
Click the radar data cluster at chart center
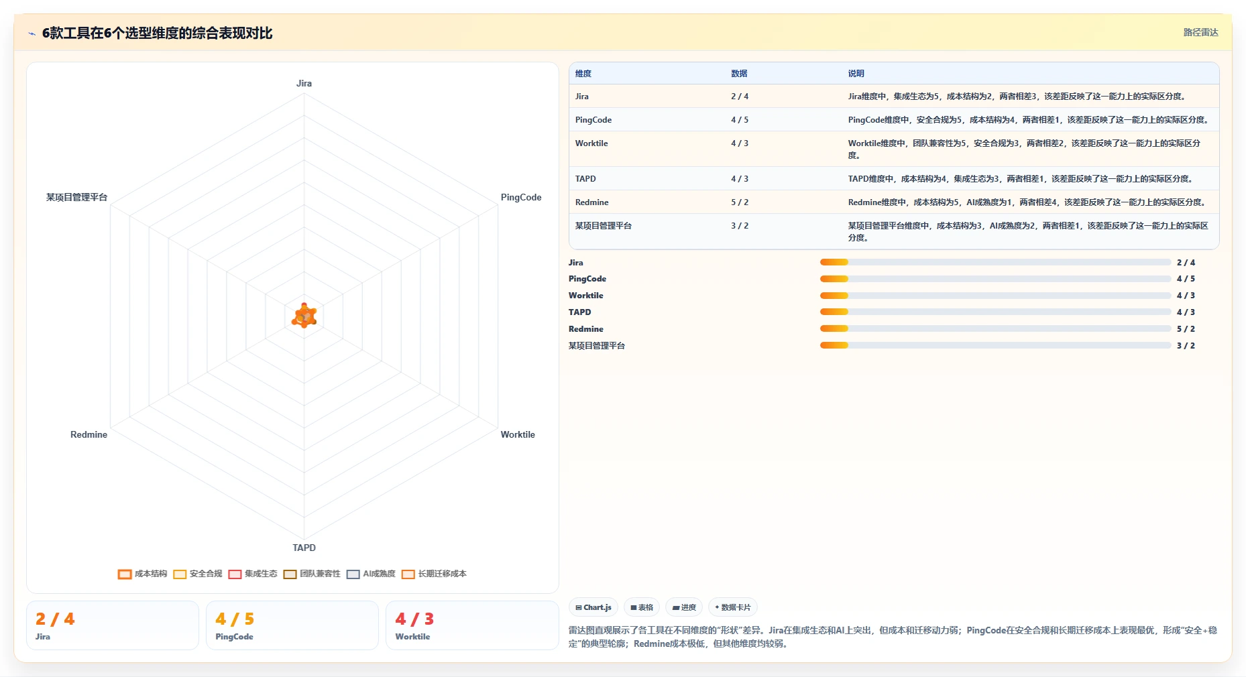[x=304, y=316]
